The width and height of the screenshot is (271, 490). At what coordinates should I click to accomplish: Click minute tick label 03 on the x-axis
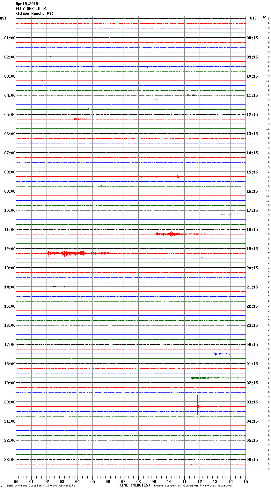pos(62,481)
